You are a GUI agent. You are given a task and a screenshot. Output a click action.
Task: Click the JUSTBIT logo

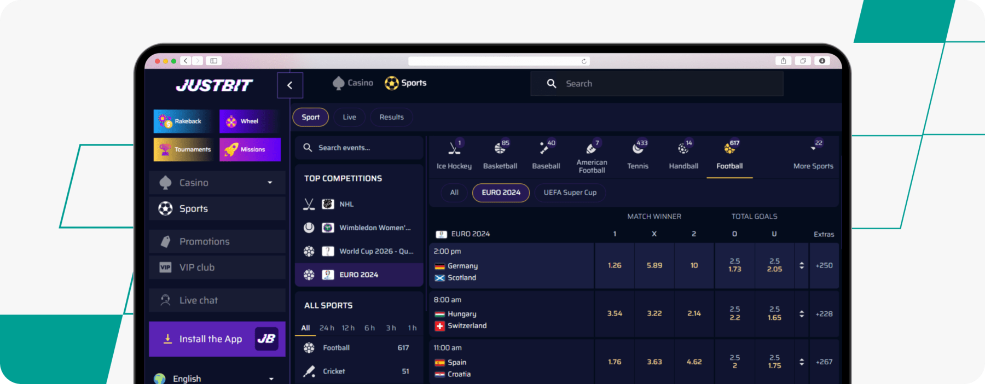pyautogui.click(x=214, y=85)
